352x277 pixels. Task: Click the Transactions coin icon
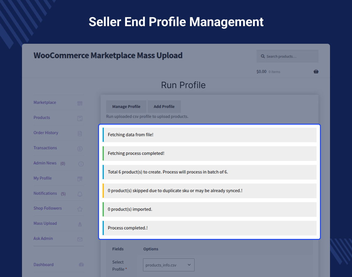(x=80, y=149)
